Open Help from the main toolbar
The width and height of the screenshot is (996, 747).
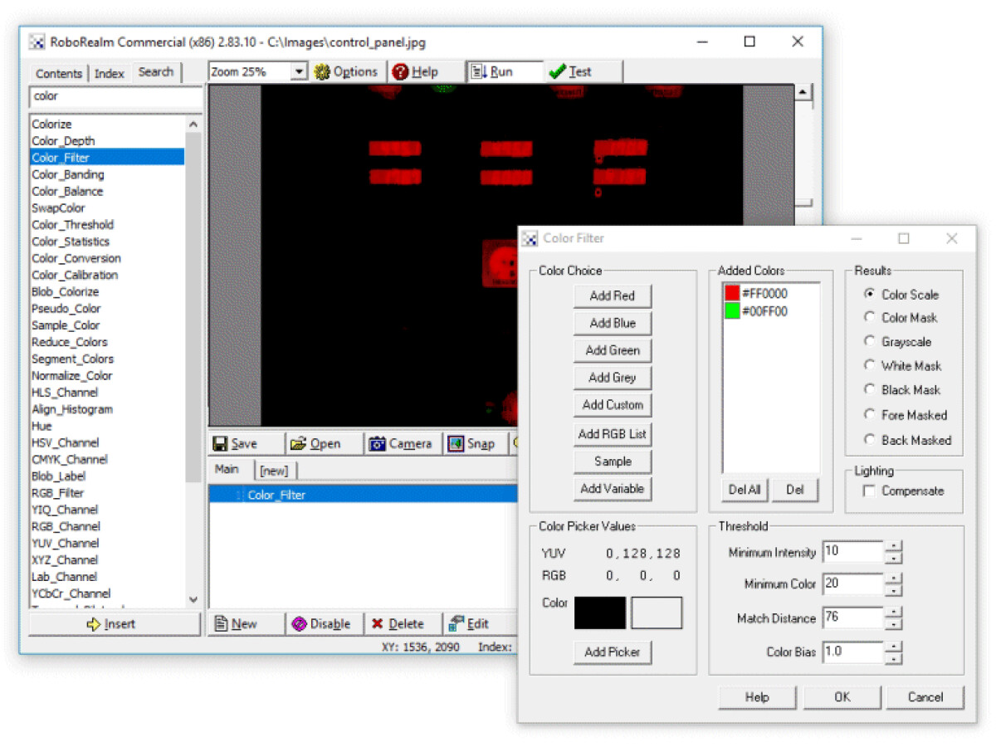(x=417, y=72)
